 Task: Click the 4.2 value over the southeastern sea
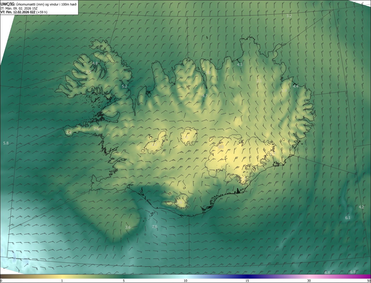(x=361, y=207)
